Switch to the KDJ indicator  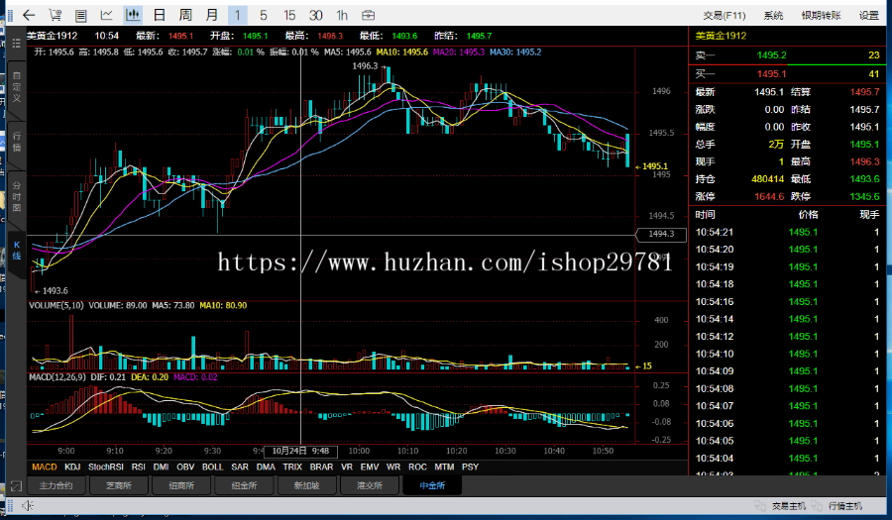[x=72, y=468]
